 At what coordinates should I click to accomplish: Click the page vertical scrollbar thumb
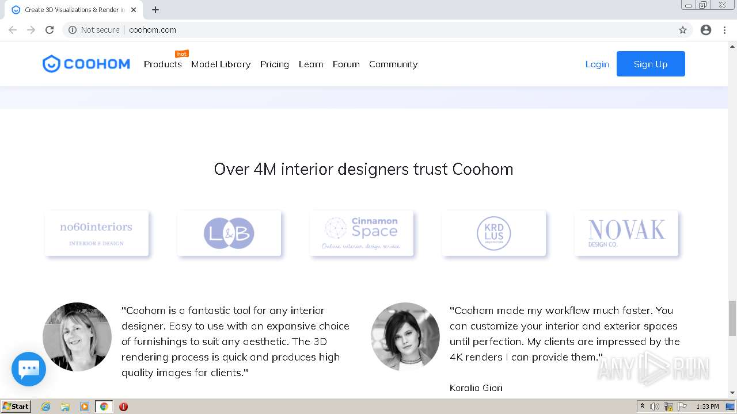[x=732, y=318]
